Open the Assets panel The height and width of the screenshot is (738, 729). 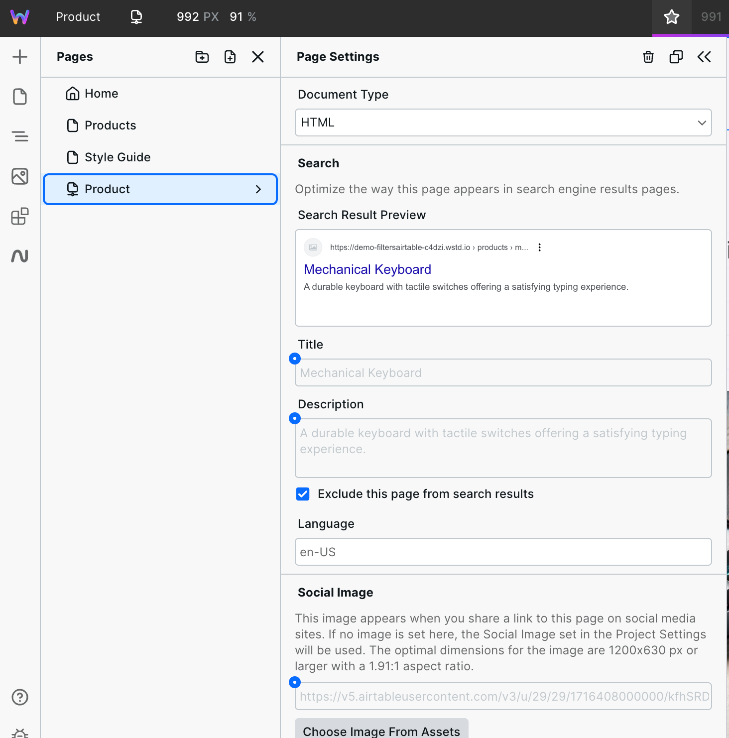pos(19,176)
